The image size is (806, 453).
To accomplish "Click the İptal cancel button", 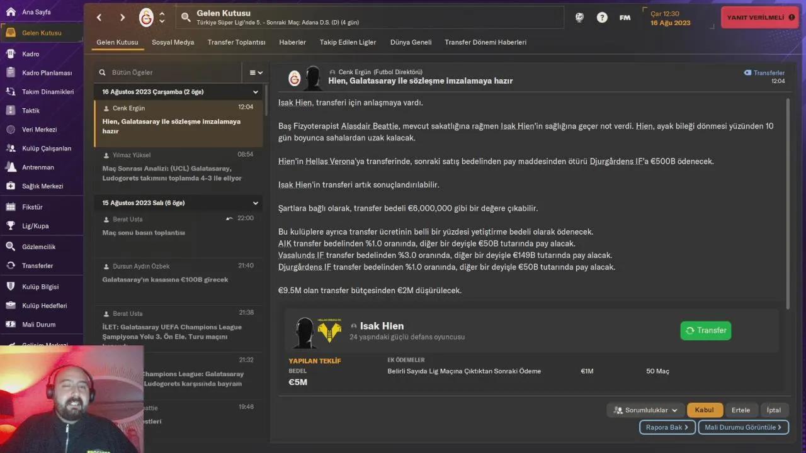I will pyautogui.click(x=774, y=410).
